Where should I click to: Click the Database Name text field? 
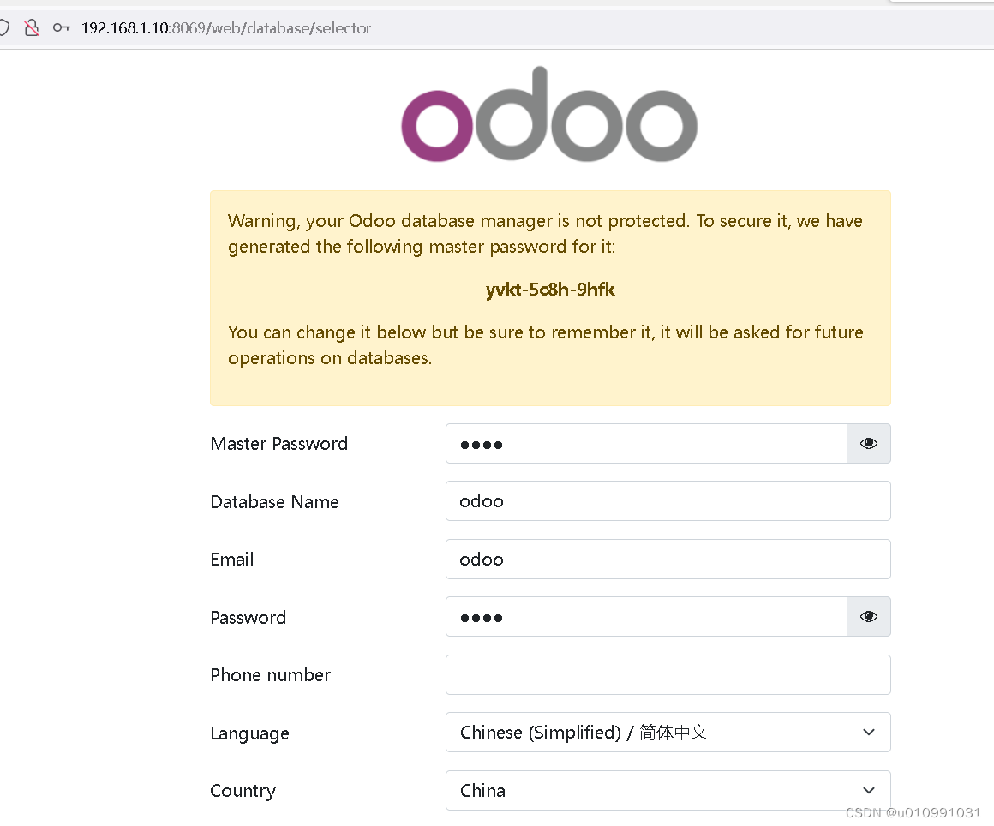tap(668, 501)
